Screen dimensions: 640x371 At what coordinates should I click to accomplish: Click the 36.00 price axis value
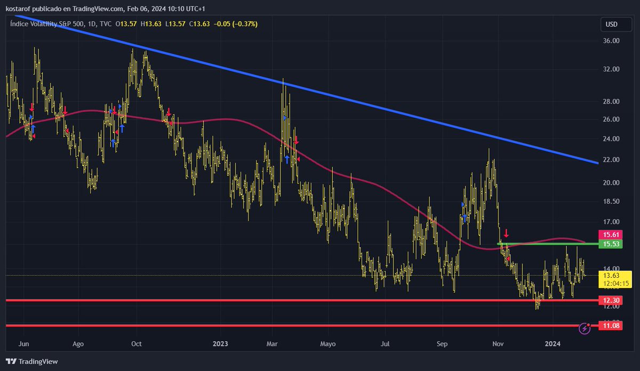click(x=611, y=41)
